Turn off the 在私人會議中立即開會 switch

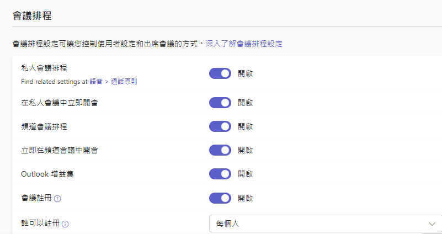220,103
